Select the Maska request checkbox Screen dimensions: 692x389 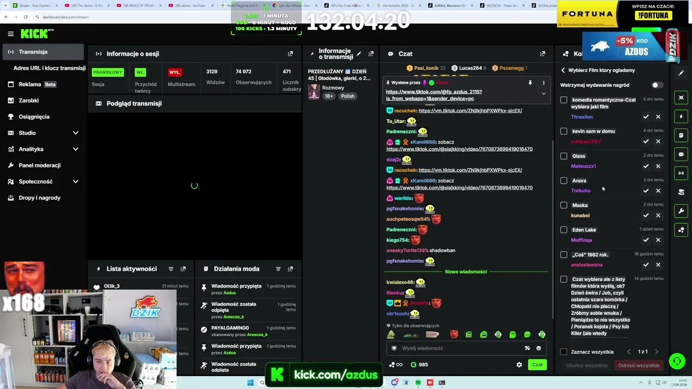click(x=564, y=205)
